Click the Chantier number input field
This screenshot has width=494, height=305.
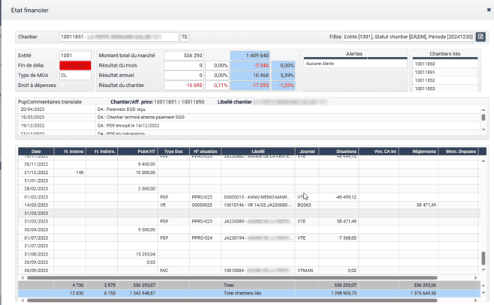[x=119, y=37]
